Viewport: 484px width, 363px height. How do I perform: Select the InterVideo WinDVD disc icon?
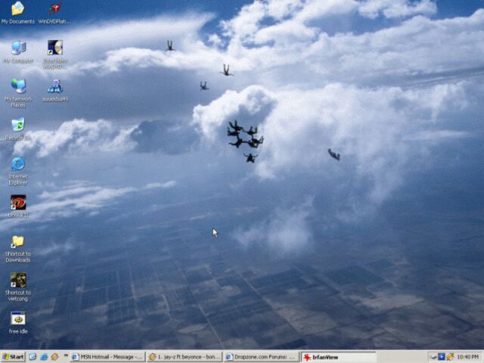point(54,48)
